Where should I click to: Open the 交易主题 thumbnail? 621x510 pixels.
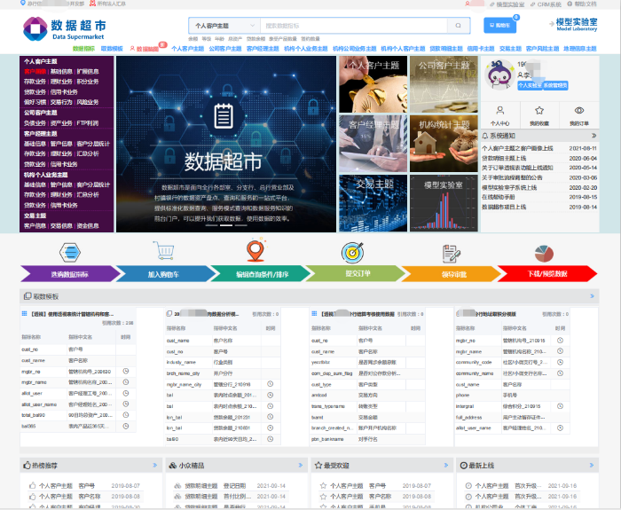373,203
